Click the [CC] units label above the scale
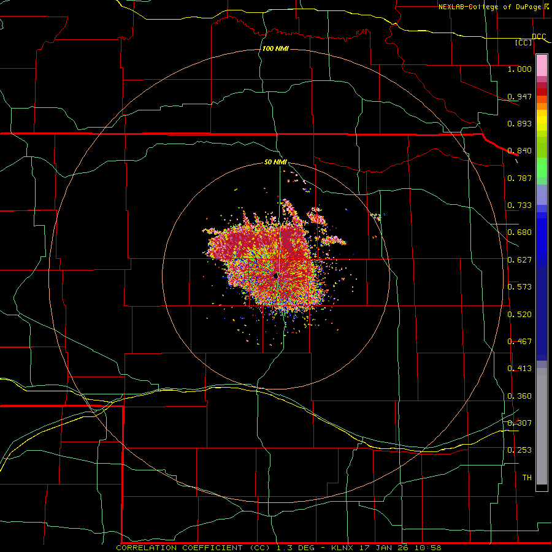The height and width of the screenshot is (552, 552). (x=523, y=42)
